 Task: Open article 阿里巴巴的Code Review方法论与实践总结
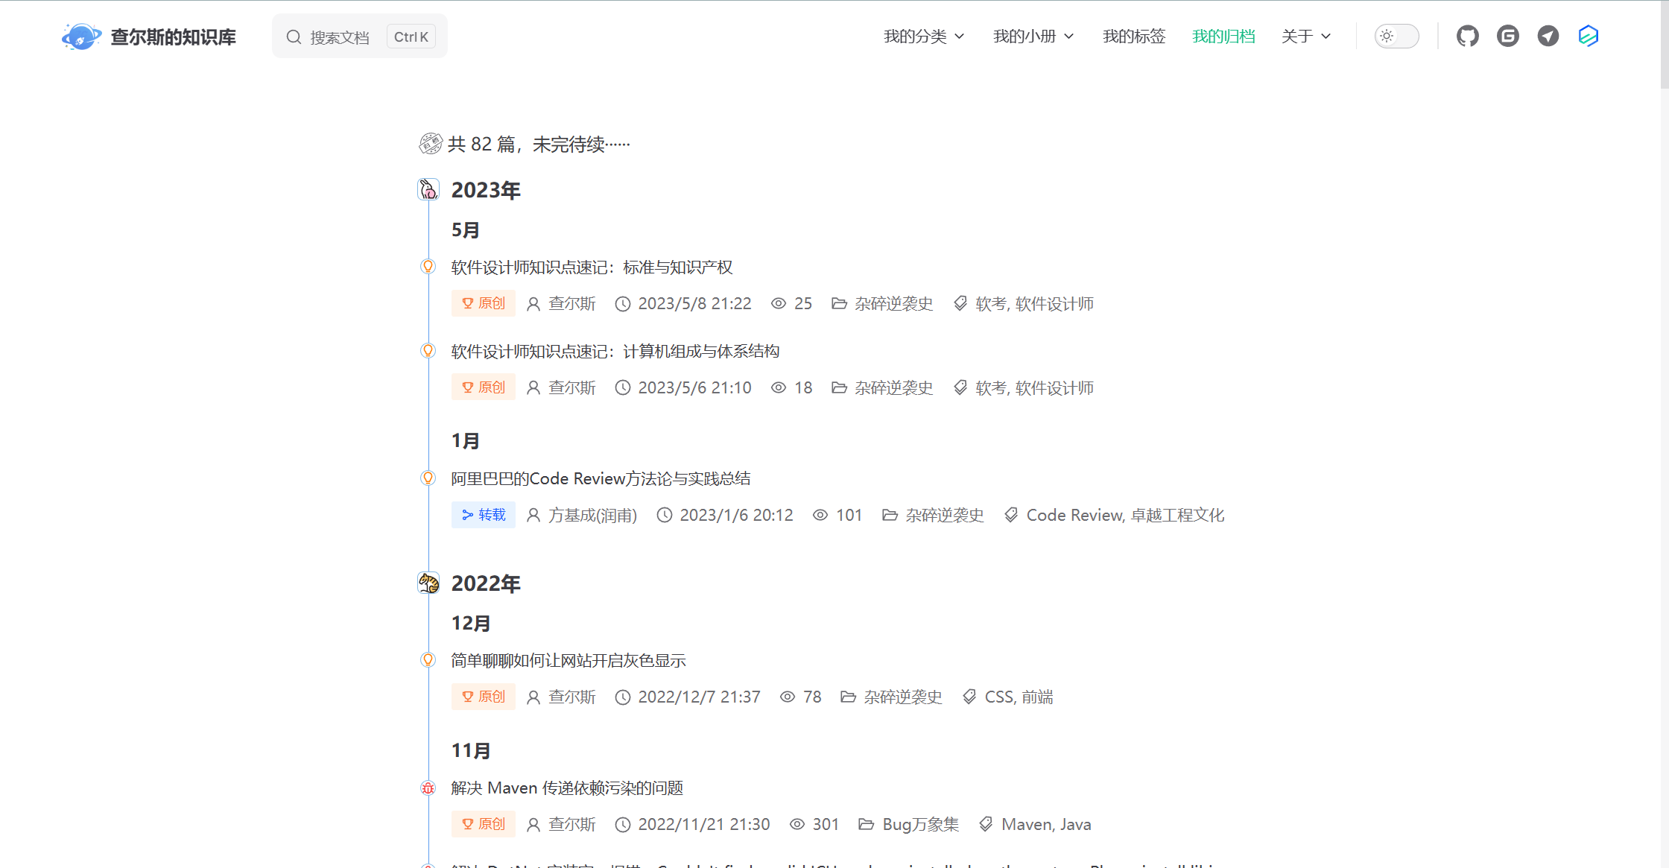[x=601, y=479]
